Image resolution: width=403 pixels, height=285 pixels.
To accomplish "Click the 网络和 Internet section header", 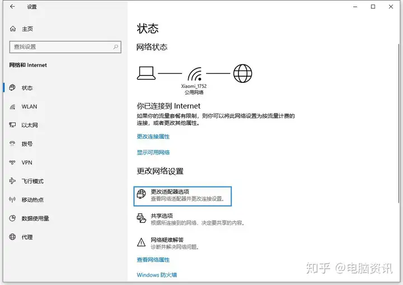I will tap(28, 65).
